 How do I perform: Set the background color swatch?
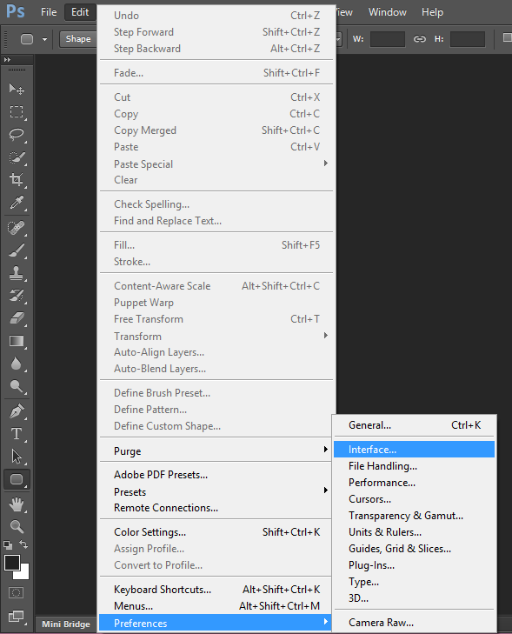coord(23,573)
